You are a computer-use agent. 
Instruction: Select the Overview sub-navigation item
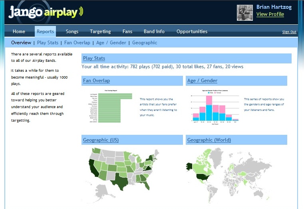[21, 43]
